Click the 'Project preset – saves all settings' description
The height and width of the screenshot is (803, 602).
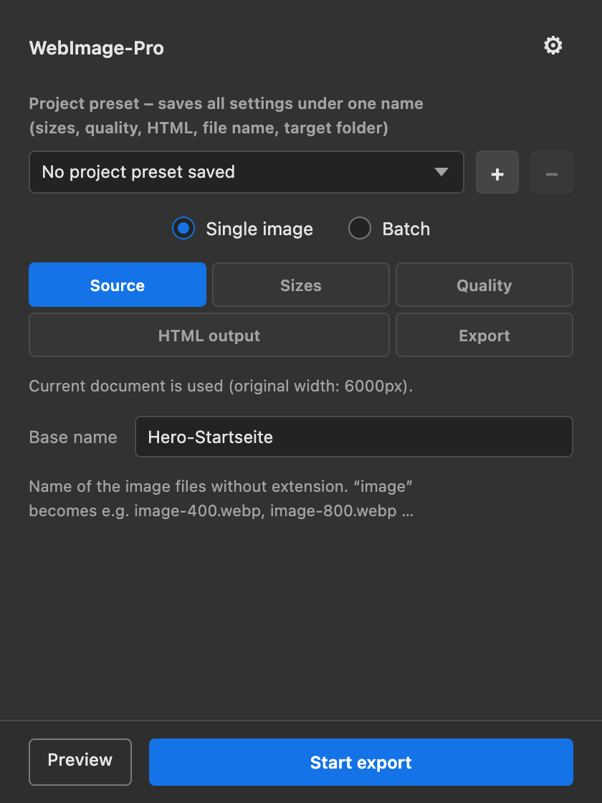(226, 115)
